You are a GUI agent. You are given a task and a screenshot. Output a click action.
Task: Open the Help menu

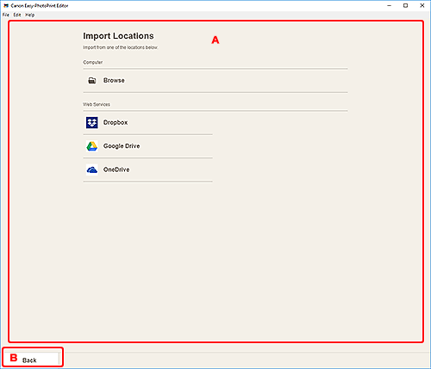[x=29, y=15]
